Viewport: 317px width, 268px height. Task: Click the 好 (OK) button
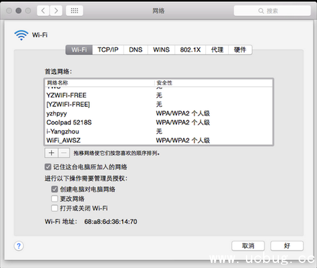point(287,246)
